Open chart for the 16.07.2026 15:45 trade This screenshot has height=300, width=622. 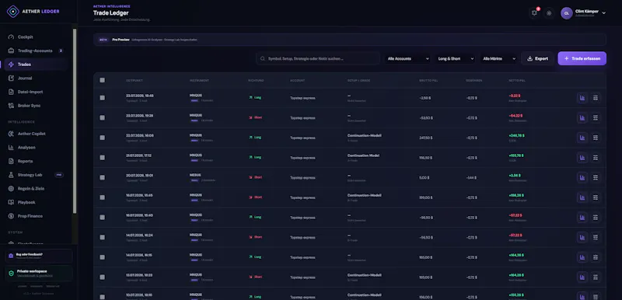pos(582,197)
